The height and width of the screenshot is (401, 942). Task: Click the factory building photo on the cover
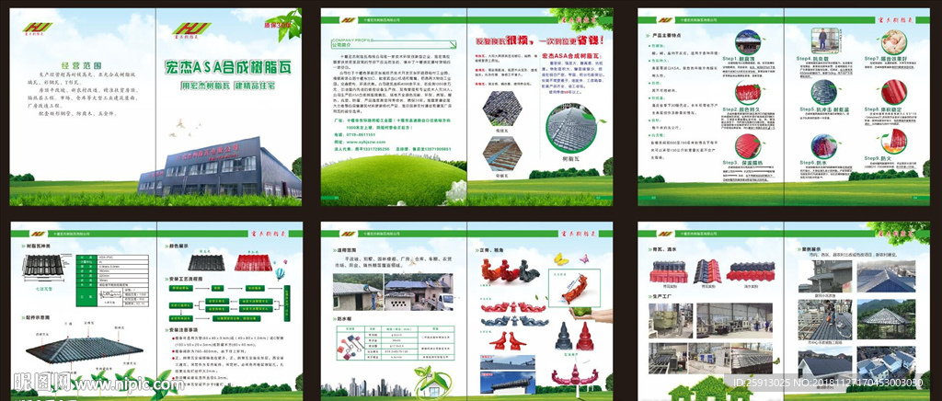219,166
